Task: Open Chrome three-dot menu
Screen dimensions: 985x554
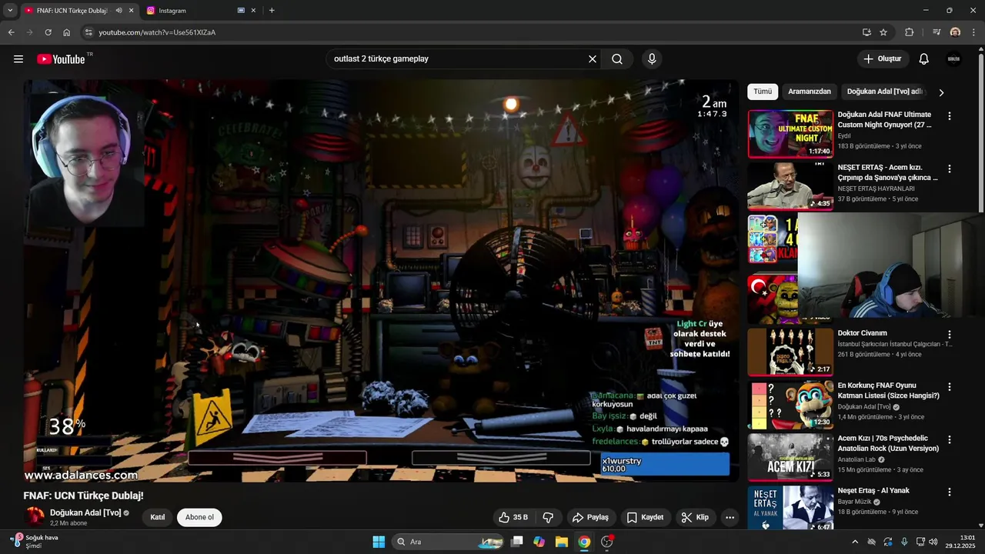Action: (973, 32)
